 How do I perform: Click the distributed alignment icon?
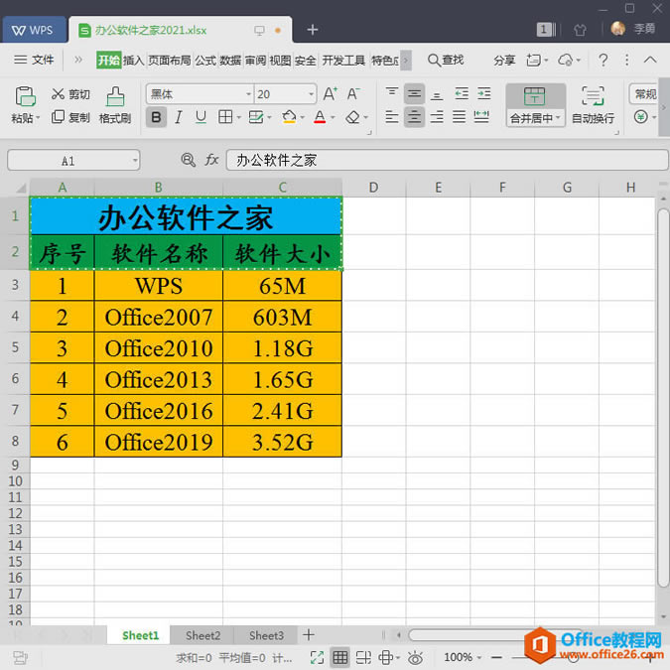[x=481, y=117]
